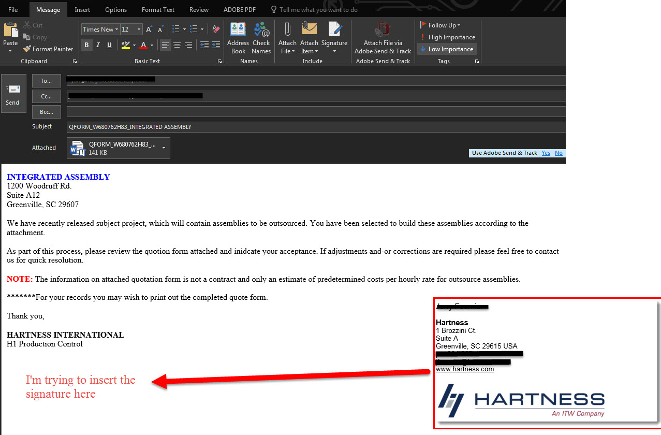Click Attach File via Adobe Send & Track
This screenshot has width=661, height=435.
coord(383,38)
